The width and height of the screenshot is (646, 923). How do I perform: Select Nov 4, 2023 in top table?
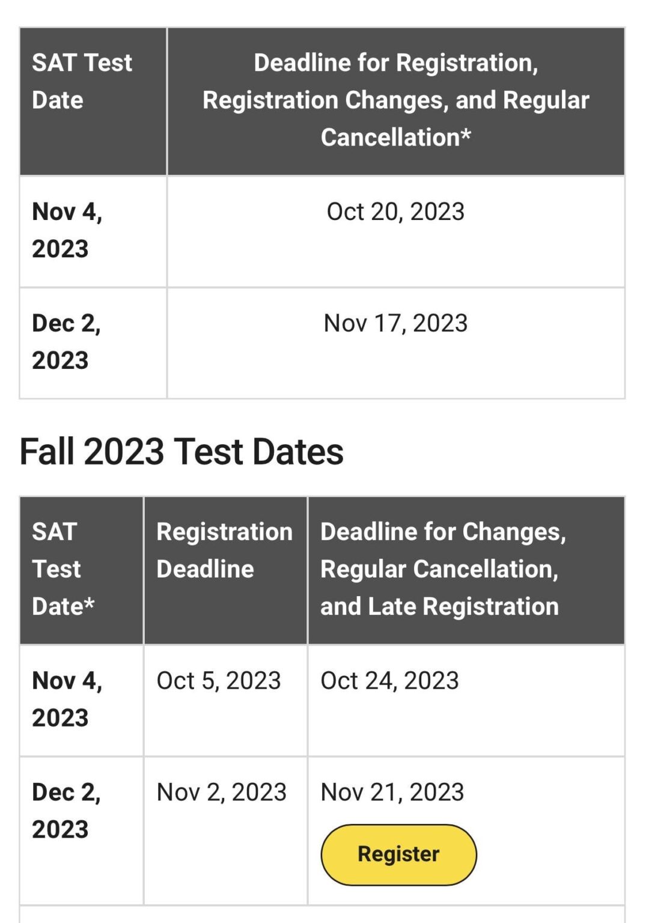[x=67, y=230]
